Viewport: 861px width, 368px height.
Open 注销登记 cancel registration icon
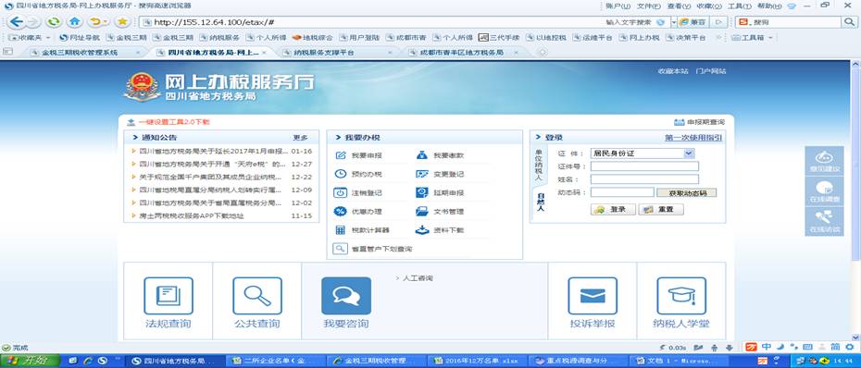[x=341, y=192]
